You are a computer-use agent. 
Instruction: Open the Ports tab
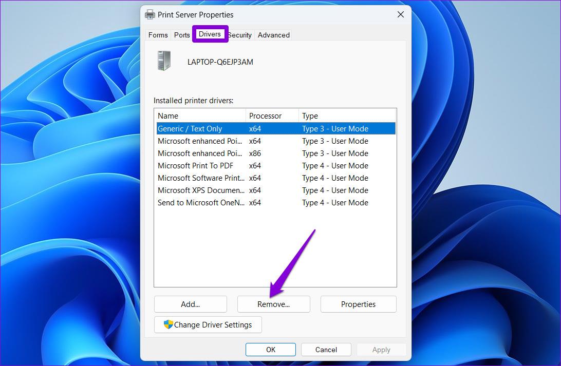click(181, 35)
